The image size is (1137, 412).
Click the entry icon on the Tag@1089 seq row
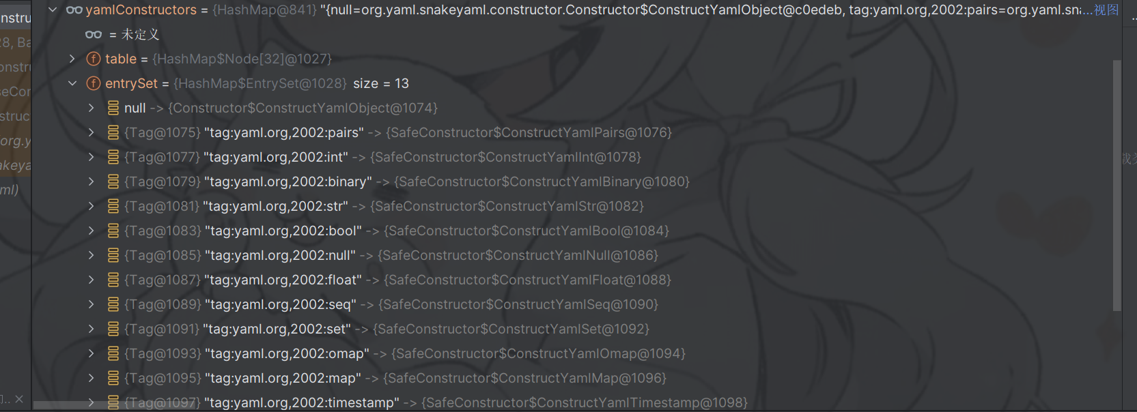(113, 305)
